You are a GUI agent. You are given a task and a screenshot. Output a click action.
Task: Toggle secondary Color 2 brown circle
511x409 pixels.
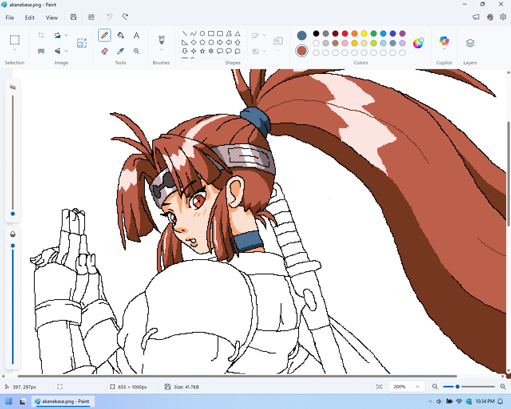point(302,51)
